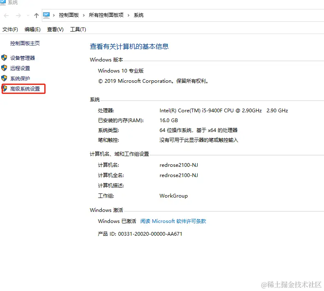Select the redrose2100-NJ value beside 计算机全名
Viewport: 324px width, 291px height.
(179, 175)
